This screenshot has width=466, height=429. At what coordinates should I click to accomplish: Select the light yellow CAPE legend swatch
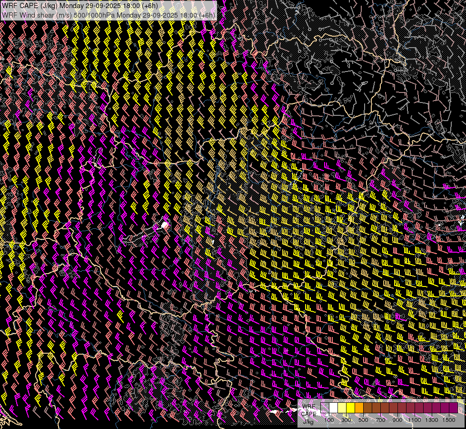(x=342, y=408)
